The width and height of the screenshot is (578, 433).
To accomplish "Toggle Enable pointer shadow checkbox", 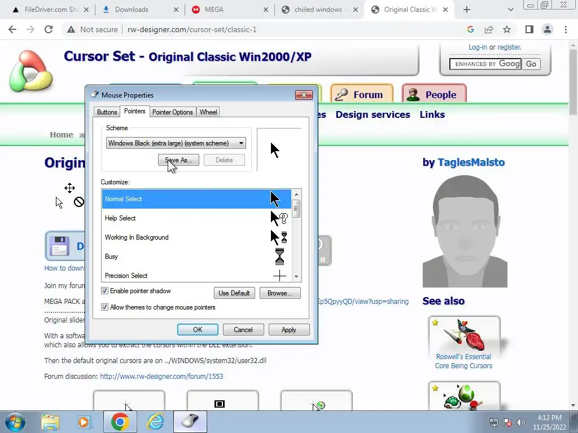I will 104,291.
